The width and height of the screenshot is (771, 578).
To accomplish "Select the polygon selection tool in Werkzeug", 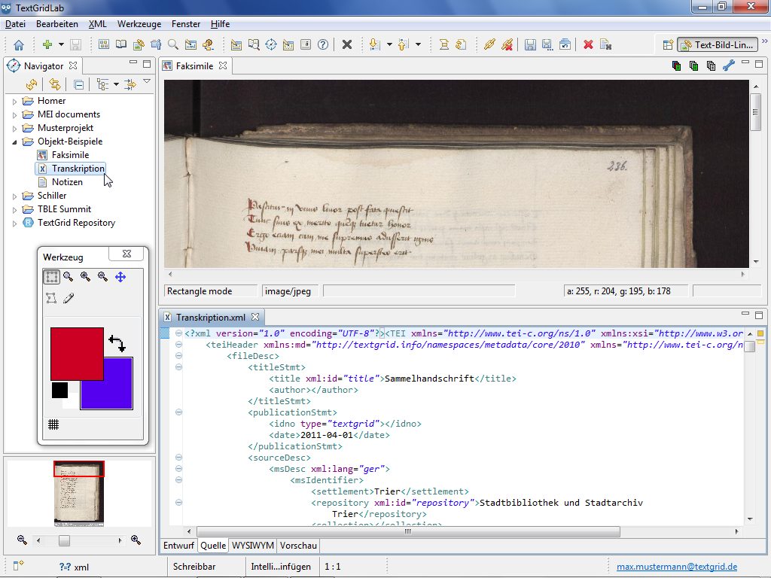I will 51,299.
